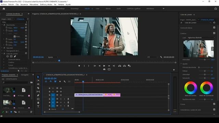219x123 pixels.
Task: Open the Marcadores menu
Action: pyautogui.click(x=34, y=4)
